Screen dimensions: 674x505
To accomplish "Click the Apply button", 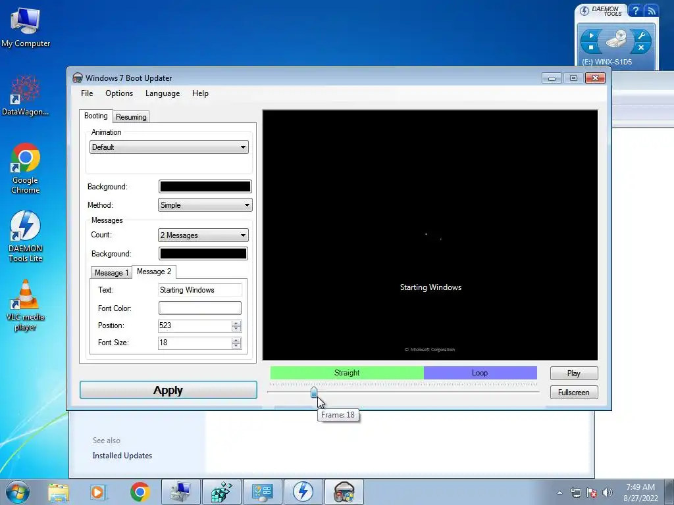I will [168, 390].
